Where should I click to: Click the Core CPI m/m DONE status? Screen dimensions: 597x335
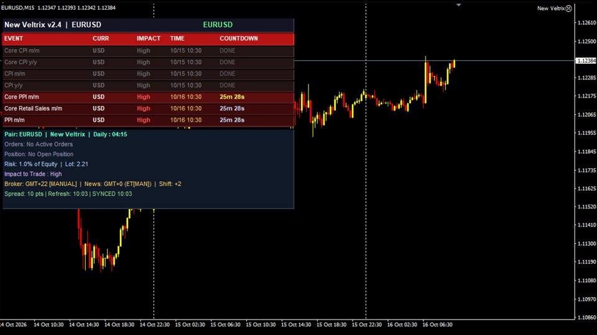point(228,50)
